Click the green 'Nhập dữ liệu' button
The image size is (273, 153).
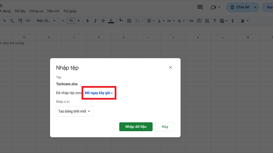(x=136, y=126)
